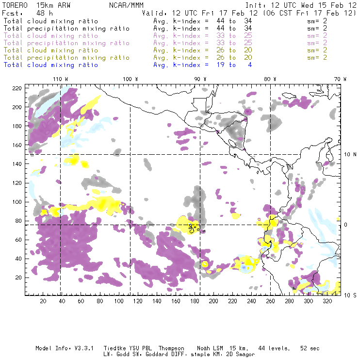Screen dimensions: 359x359
Task: Select the purple "Total cloud mixing ratio" legend label
Action: click(x=51, y=36)
